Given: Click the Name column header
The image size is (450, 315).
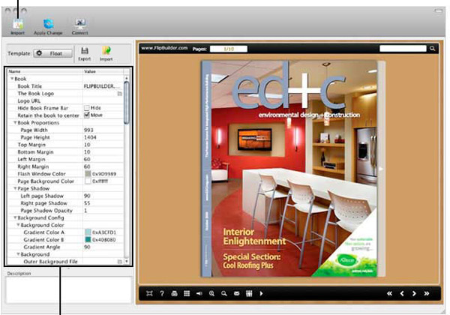Looking at the screenshot, I should 45,71.
